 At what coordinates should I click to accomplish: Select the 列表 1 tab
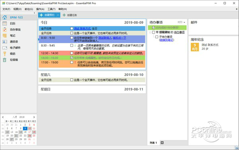point(153,143)
